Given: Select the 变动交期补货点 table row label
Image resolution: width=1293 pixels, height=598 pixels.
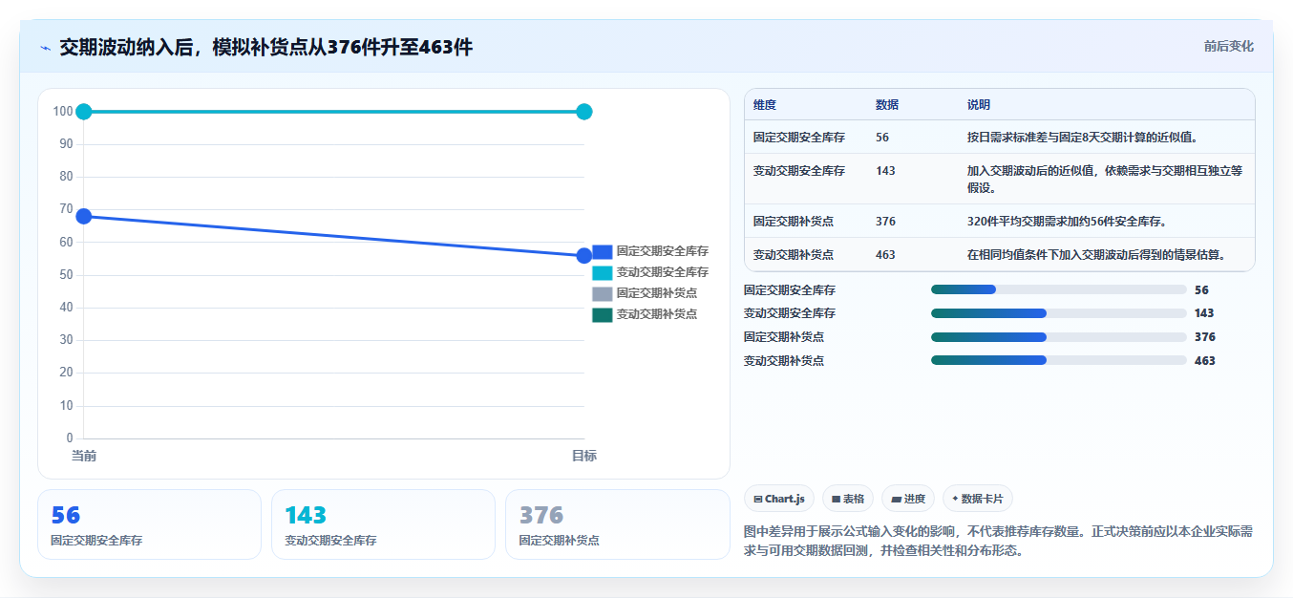Looking at the screenshot, I should (794, 255).
